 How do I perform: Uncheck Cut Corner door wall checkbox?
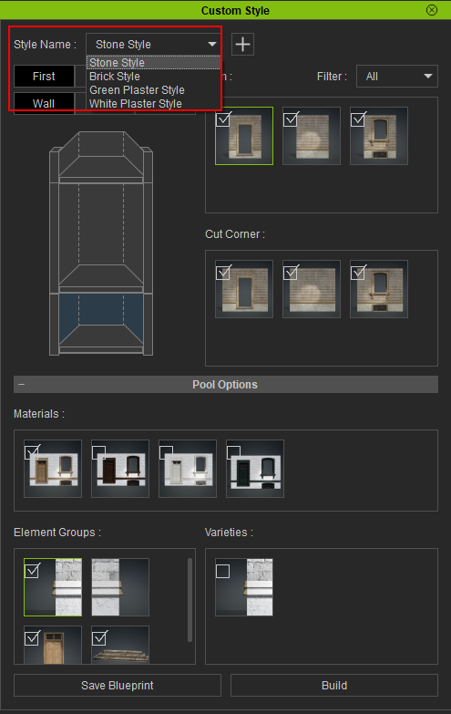223,273
